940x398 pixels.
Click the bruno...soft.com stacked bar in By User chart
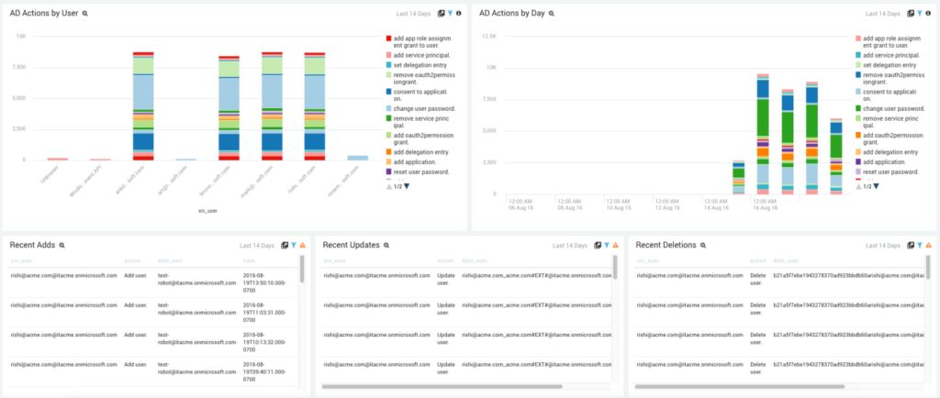229,108
